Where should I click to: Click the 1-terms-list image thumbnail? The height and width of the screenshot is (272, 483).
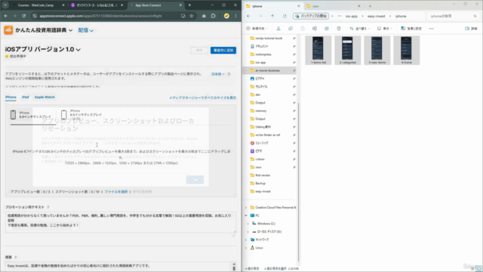tap(318, 51)
